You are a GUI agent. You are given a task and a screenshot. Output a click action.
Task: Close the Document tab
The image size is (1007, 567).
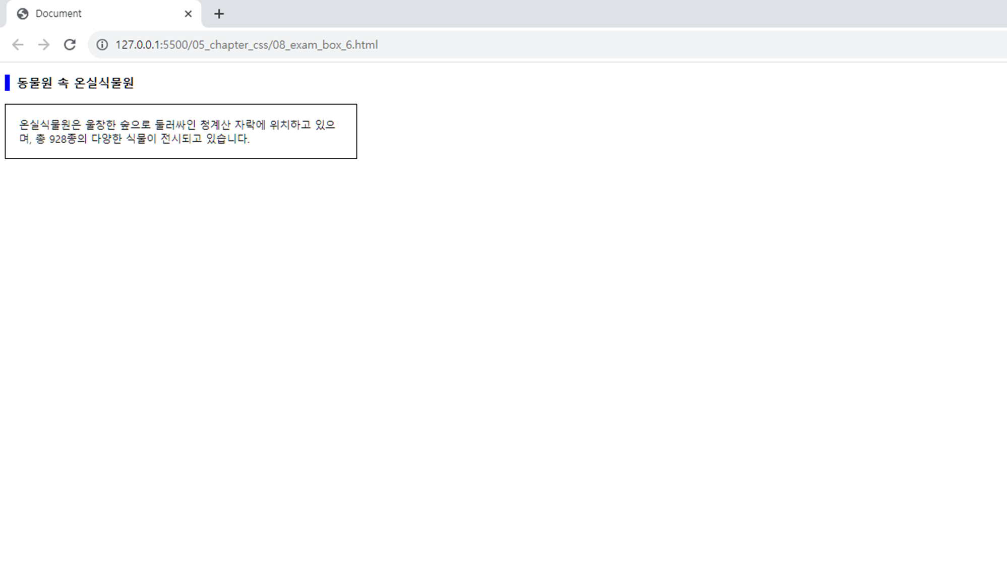coord(188,14)
